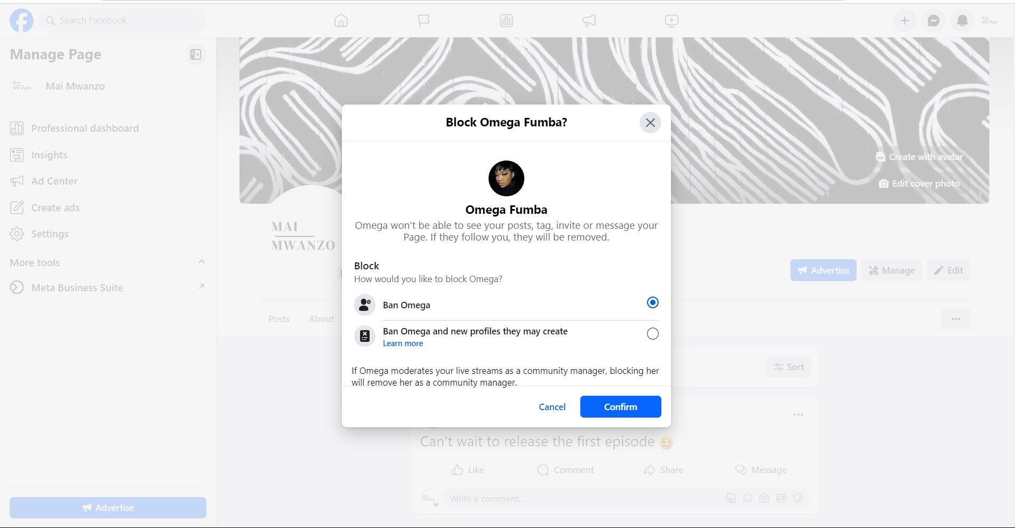This screenshot has height=528, width=1015.
Task: Click the Search Facebook field
Action: click(123, 21)
